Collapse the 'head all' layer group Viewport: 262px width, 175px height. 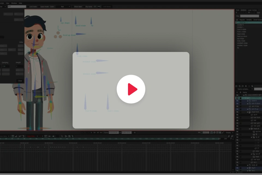click(249, 129)
